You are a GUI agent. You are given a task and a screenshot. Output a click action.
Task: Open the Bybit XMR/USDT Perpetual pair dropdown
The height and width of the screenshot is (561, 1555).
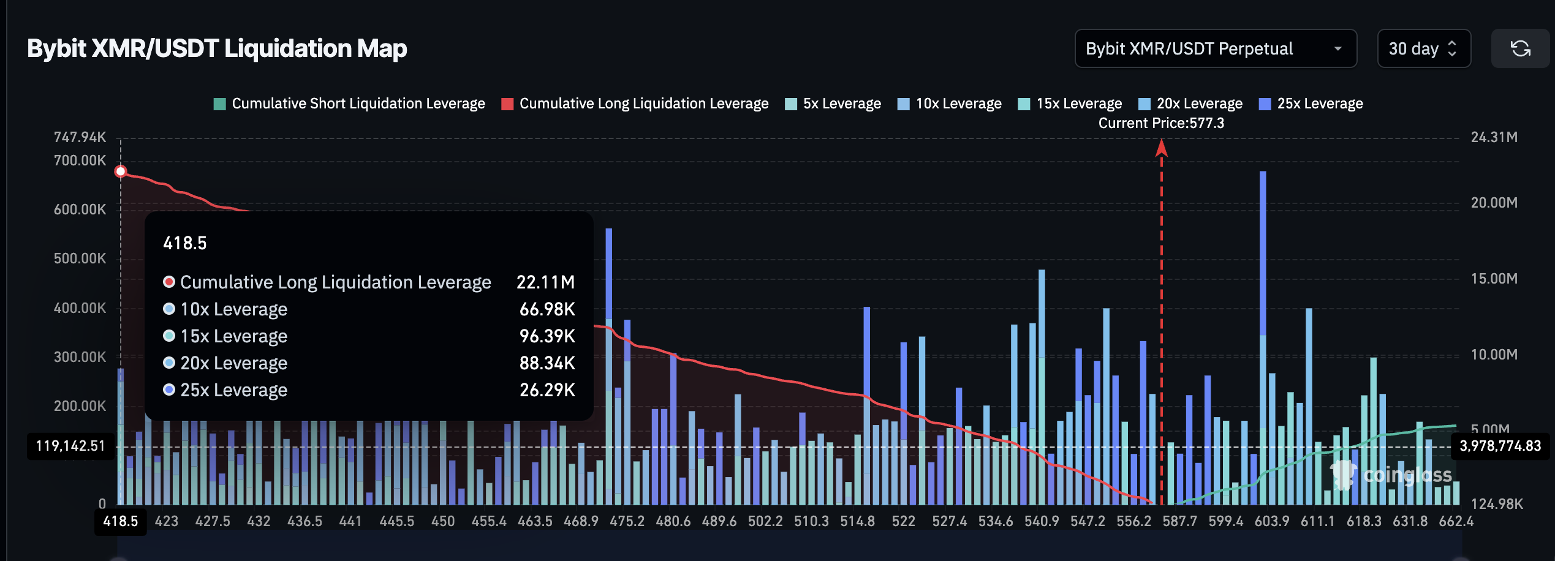click(x=1216, y=48)
